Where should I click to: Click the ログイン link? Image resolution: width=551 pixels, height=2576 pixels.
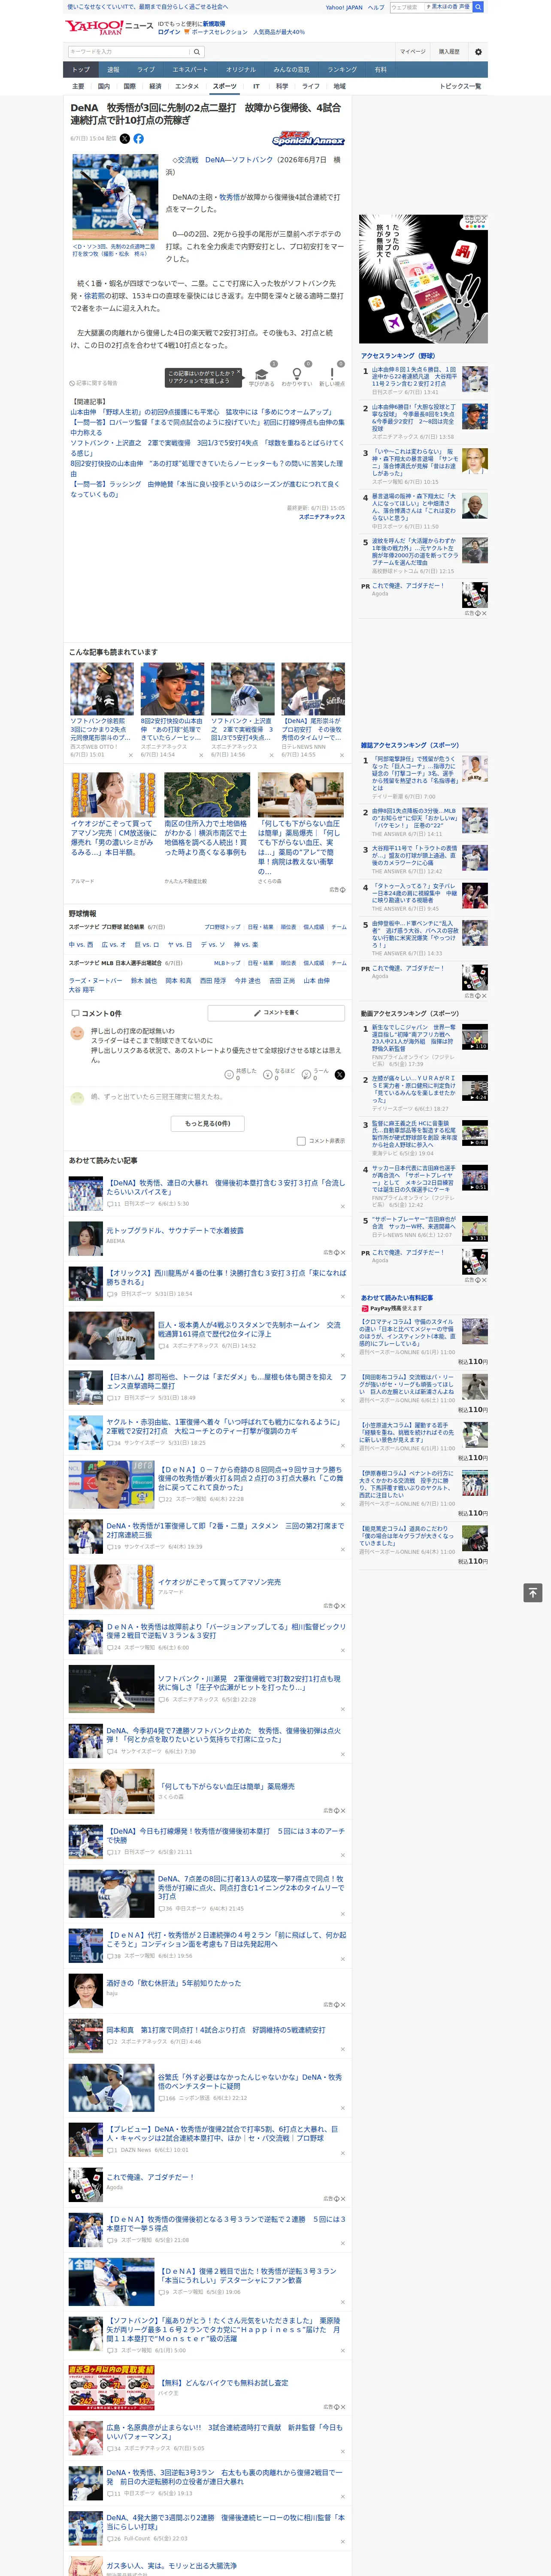169,32
